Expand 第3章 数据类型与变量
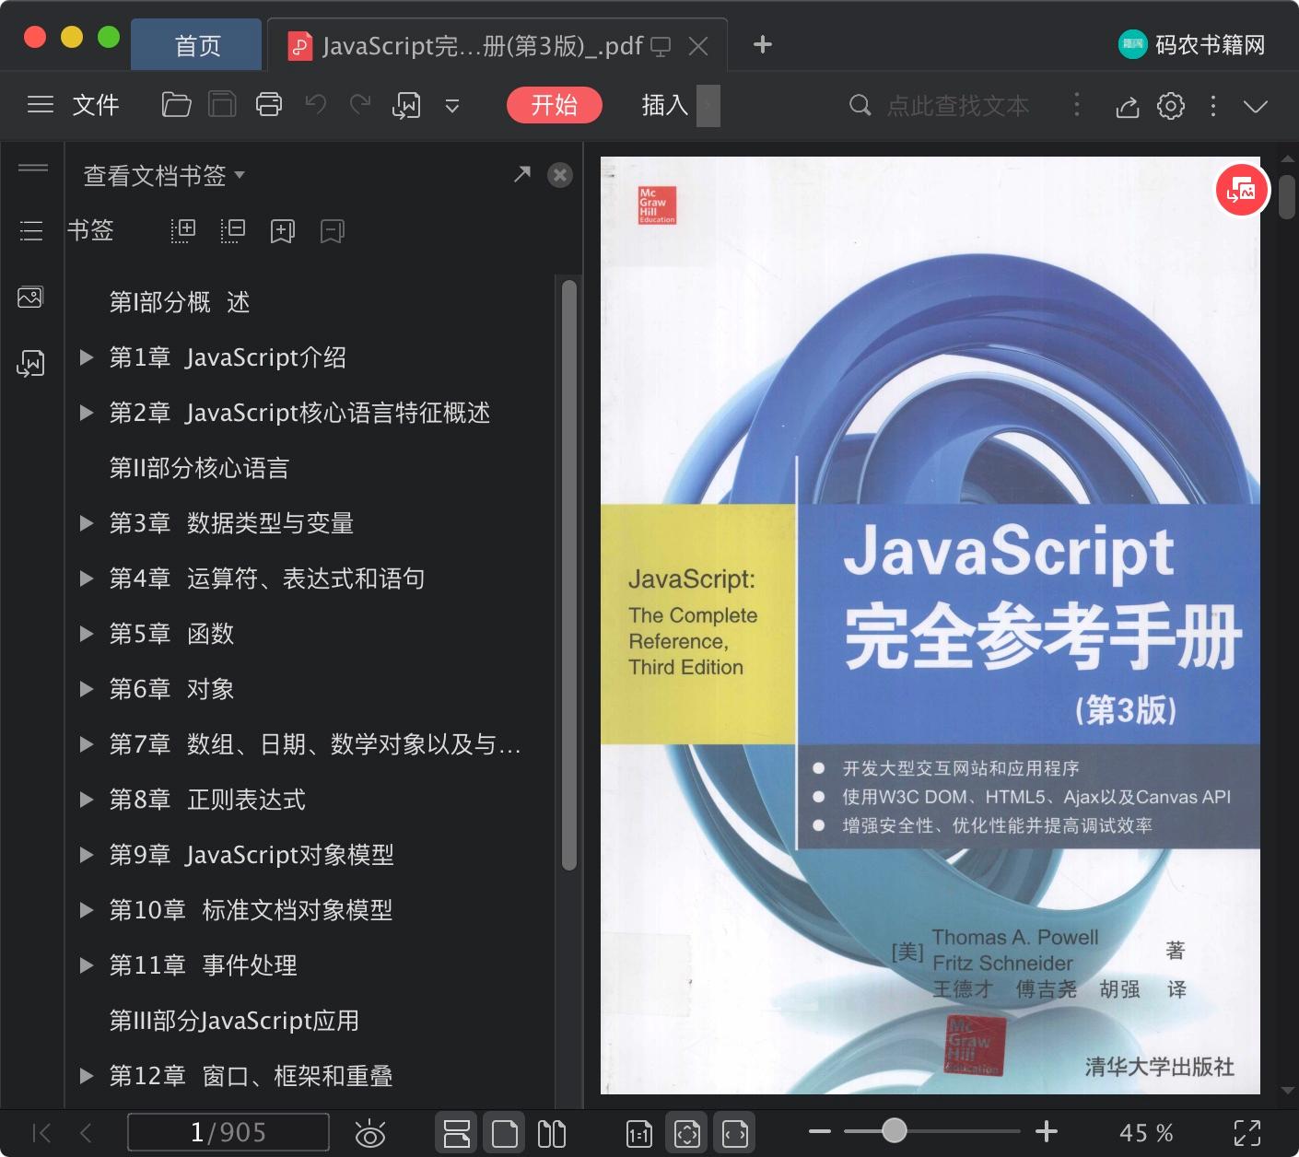 87,523
